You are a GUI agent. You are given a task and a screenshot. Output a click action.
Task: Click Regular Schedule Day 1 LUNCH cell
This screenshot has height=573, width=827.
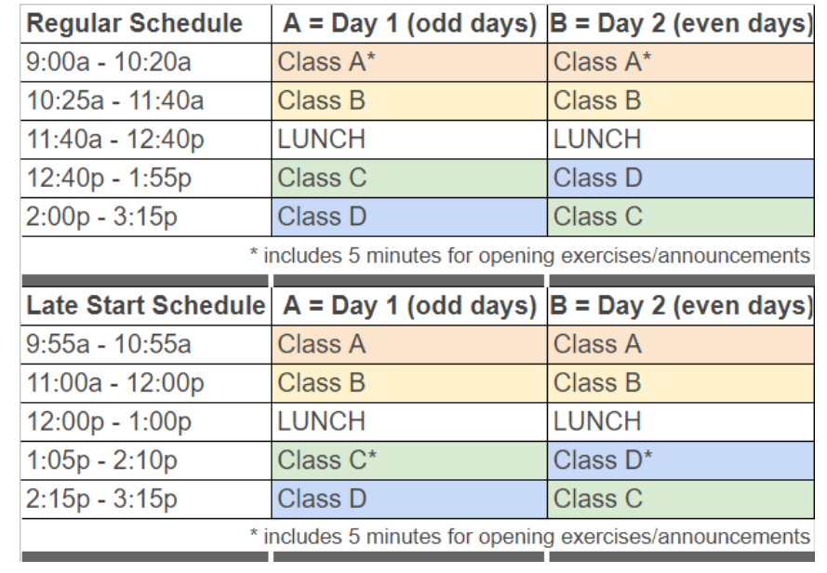pos(408,139)
